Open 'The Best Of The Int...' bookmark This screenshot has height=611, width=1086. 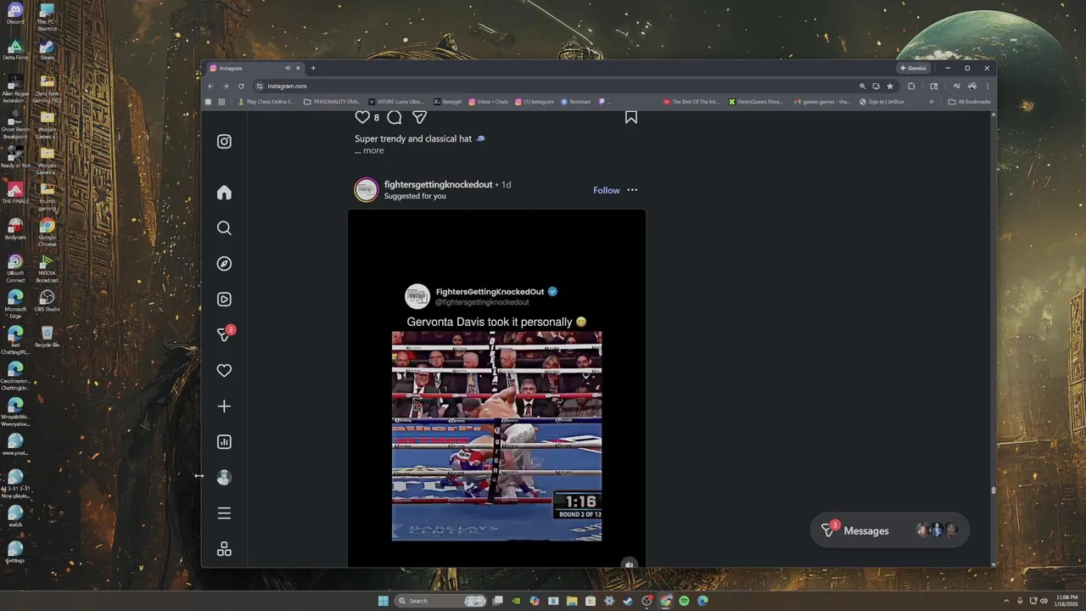(x=691, y=102)
